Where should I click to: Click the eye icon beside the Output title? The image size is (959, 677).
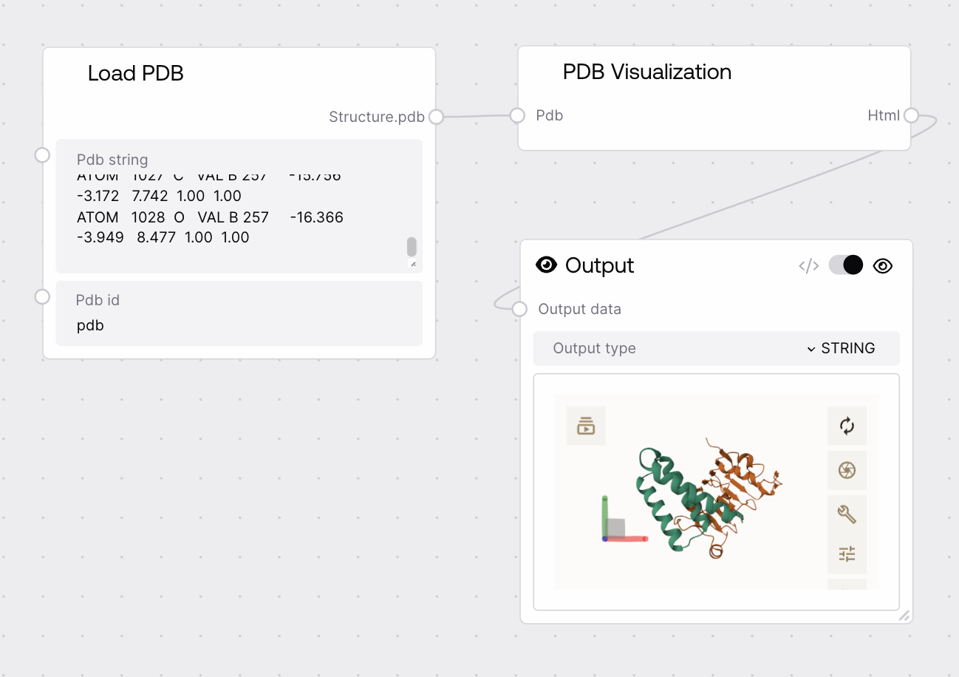point(545,265)
